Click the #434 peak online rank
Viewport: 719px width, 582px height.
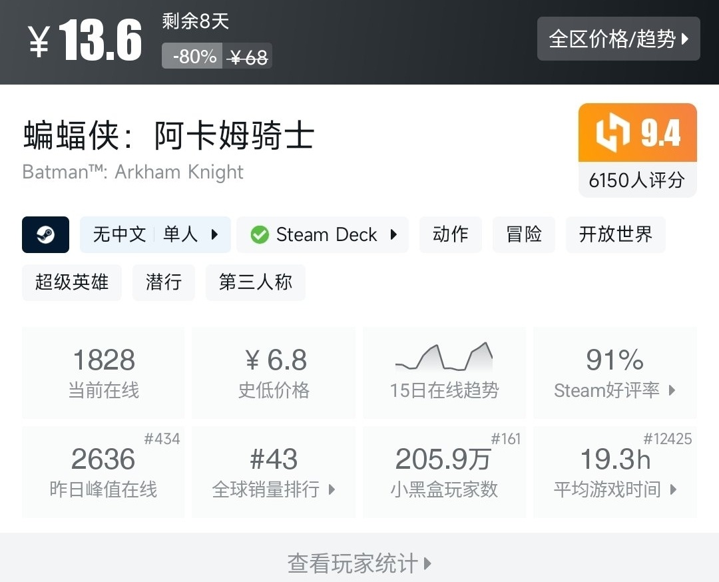click(x=162, y=439)
